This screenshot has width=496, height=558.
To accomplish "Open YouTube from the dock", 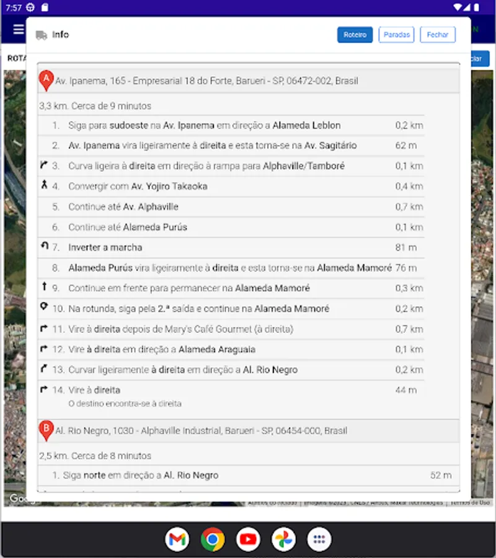I will tap(248, 539).
